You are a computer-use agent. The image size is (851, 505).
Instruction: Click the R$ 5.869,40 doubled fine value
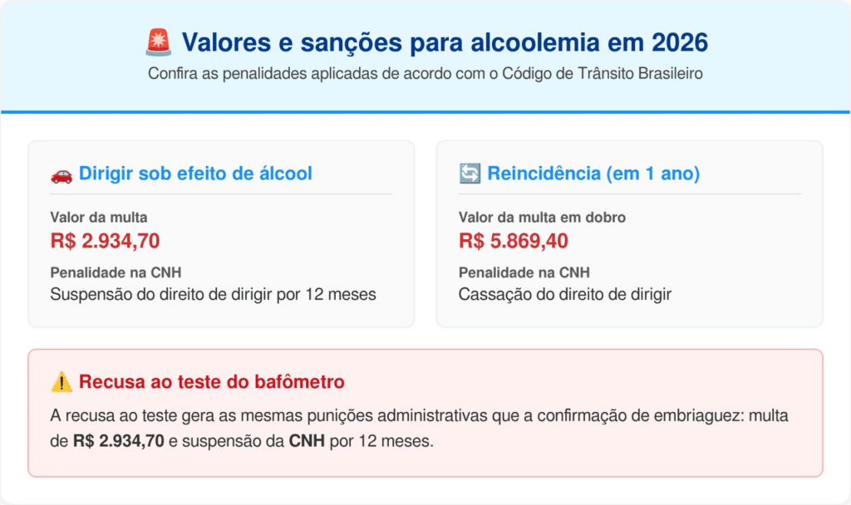514,242
